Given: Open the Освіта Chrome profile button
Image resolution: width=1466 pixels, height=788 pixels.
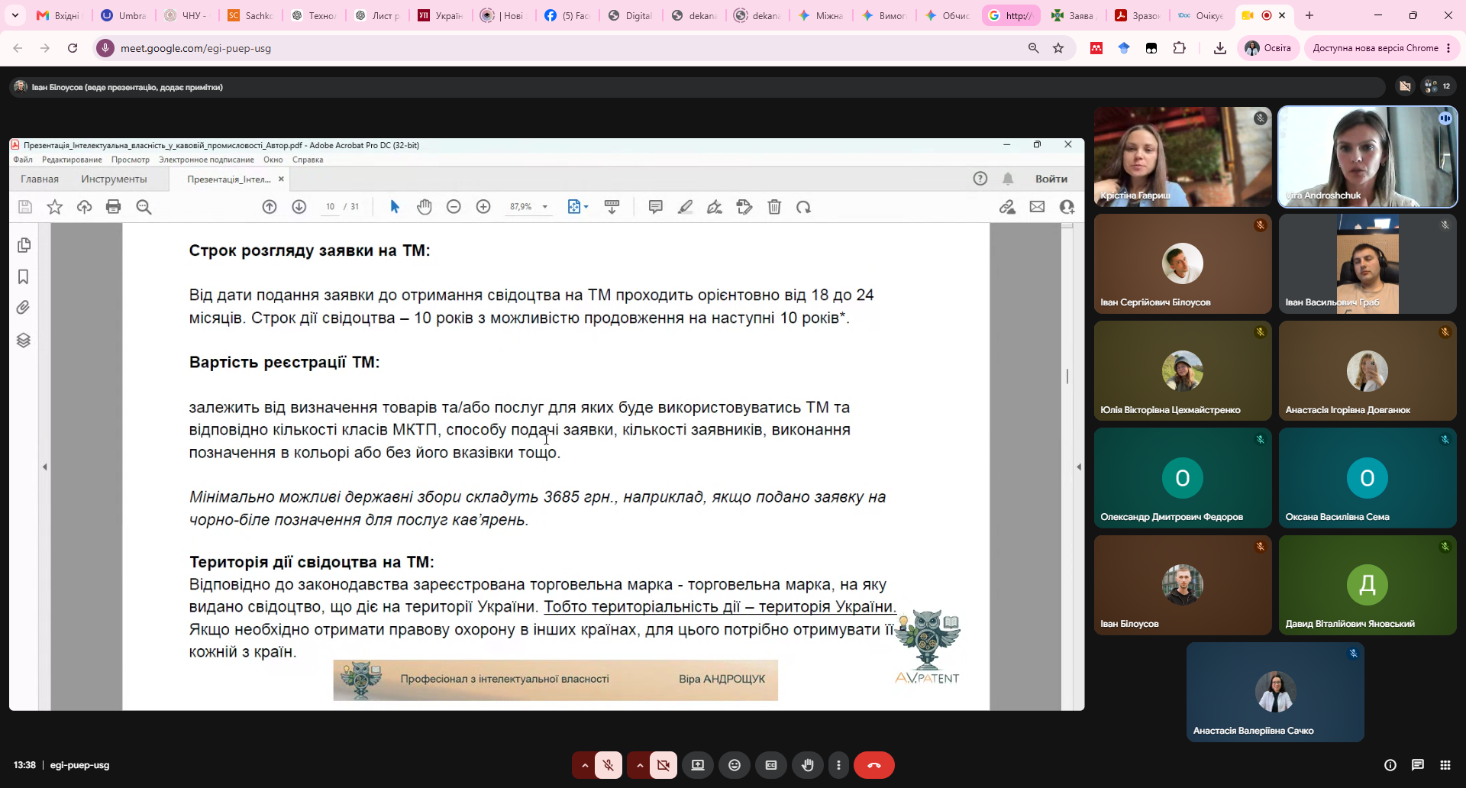Looking at the screenshot, I should [x=1268, y=48].
